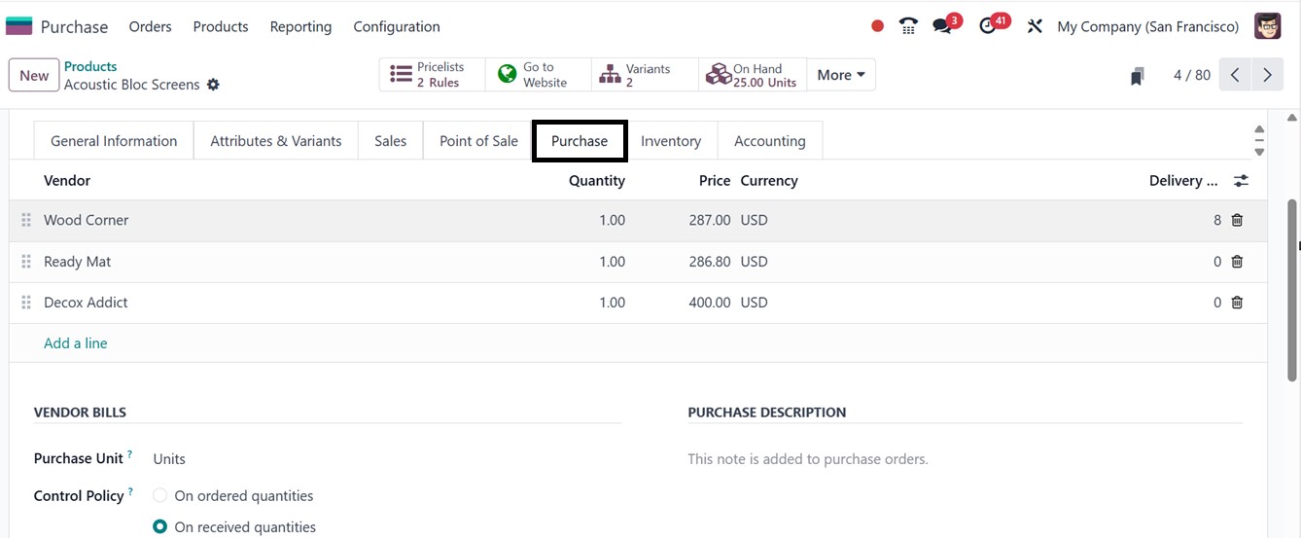1301x538 pixels.
Task: Open the chat conversations icon
Action: click(x=942, y=26)
